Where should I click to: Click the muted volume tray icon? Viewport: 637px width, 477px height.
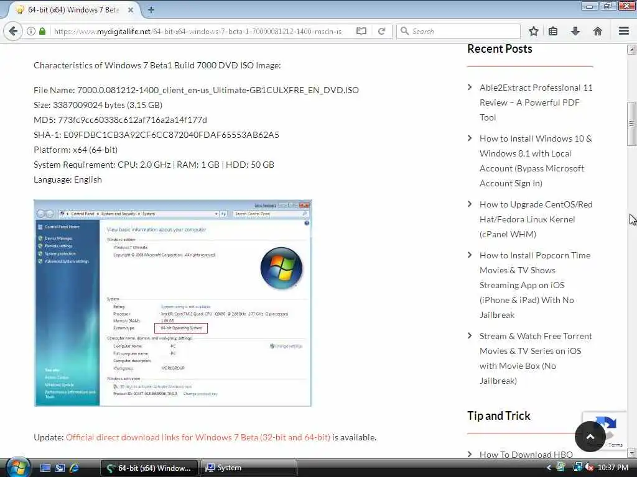click(588, 468)
